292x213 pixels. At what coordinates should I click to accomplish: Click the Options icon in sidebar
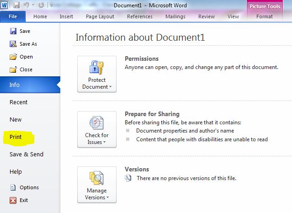(13, 187)
